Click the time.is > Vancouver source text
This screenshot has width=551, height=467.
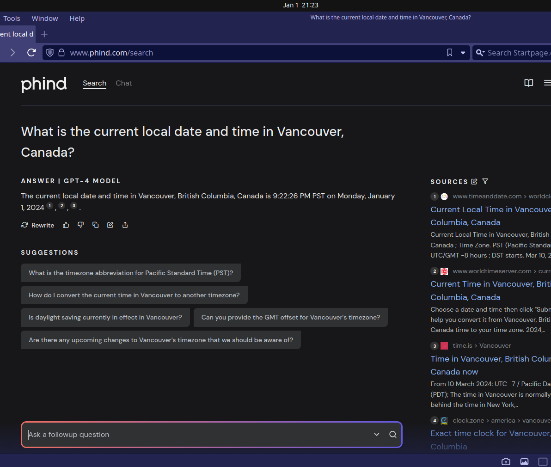pyautogui.click(x=482, y=345)
